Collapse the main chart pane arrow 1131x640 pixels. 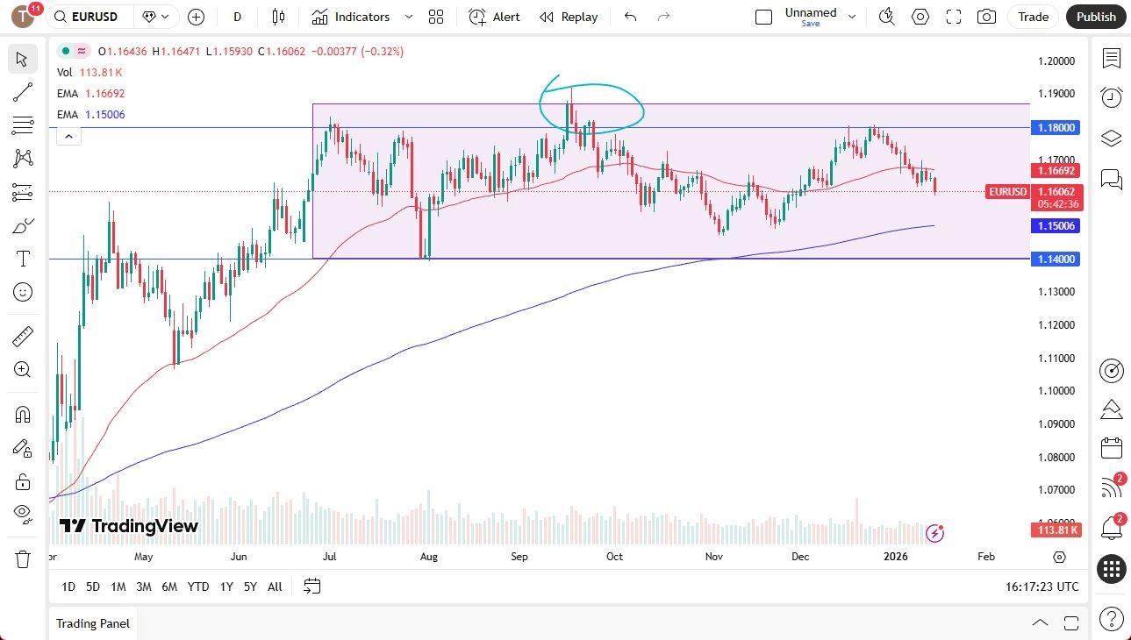point(68,136)
